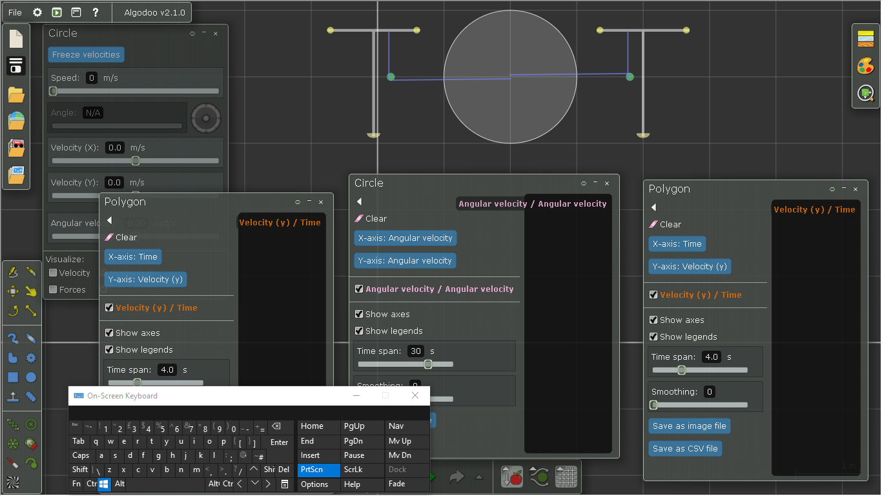Select the Gear tool
The height and width of the screenshot is (496, 882).
pyautogui.click(x=30, y=358)
